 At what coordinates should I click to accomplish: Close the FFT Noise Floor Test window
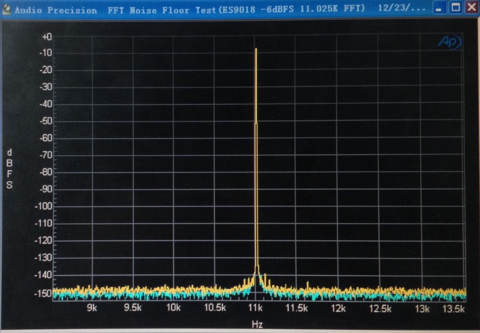tap(472, 8)
